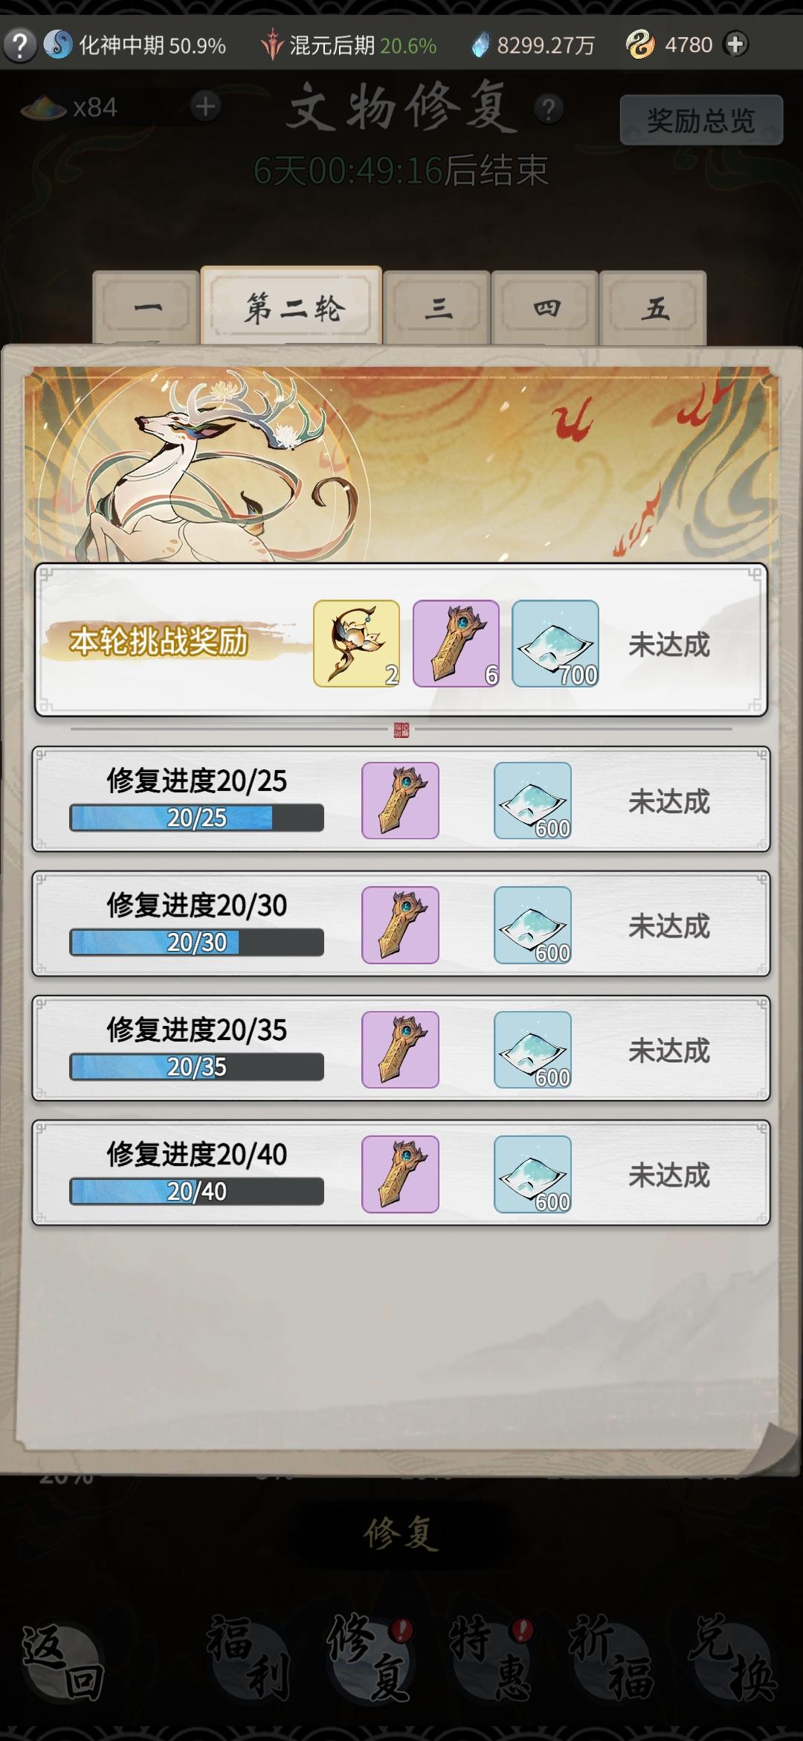This screenshot has height=1741, width=803.
Task: Tap the 未达成 status in the 修复进度20/25 row
Action: pos(669,801)
